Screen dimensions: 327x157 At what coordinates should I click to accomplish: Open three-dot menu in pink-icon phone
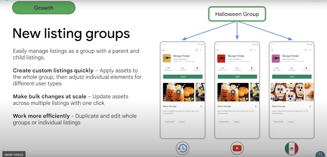[310, 50]
